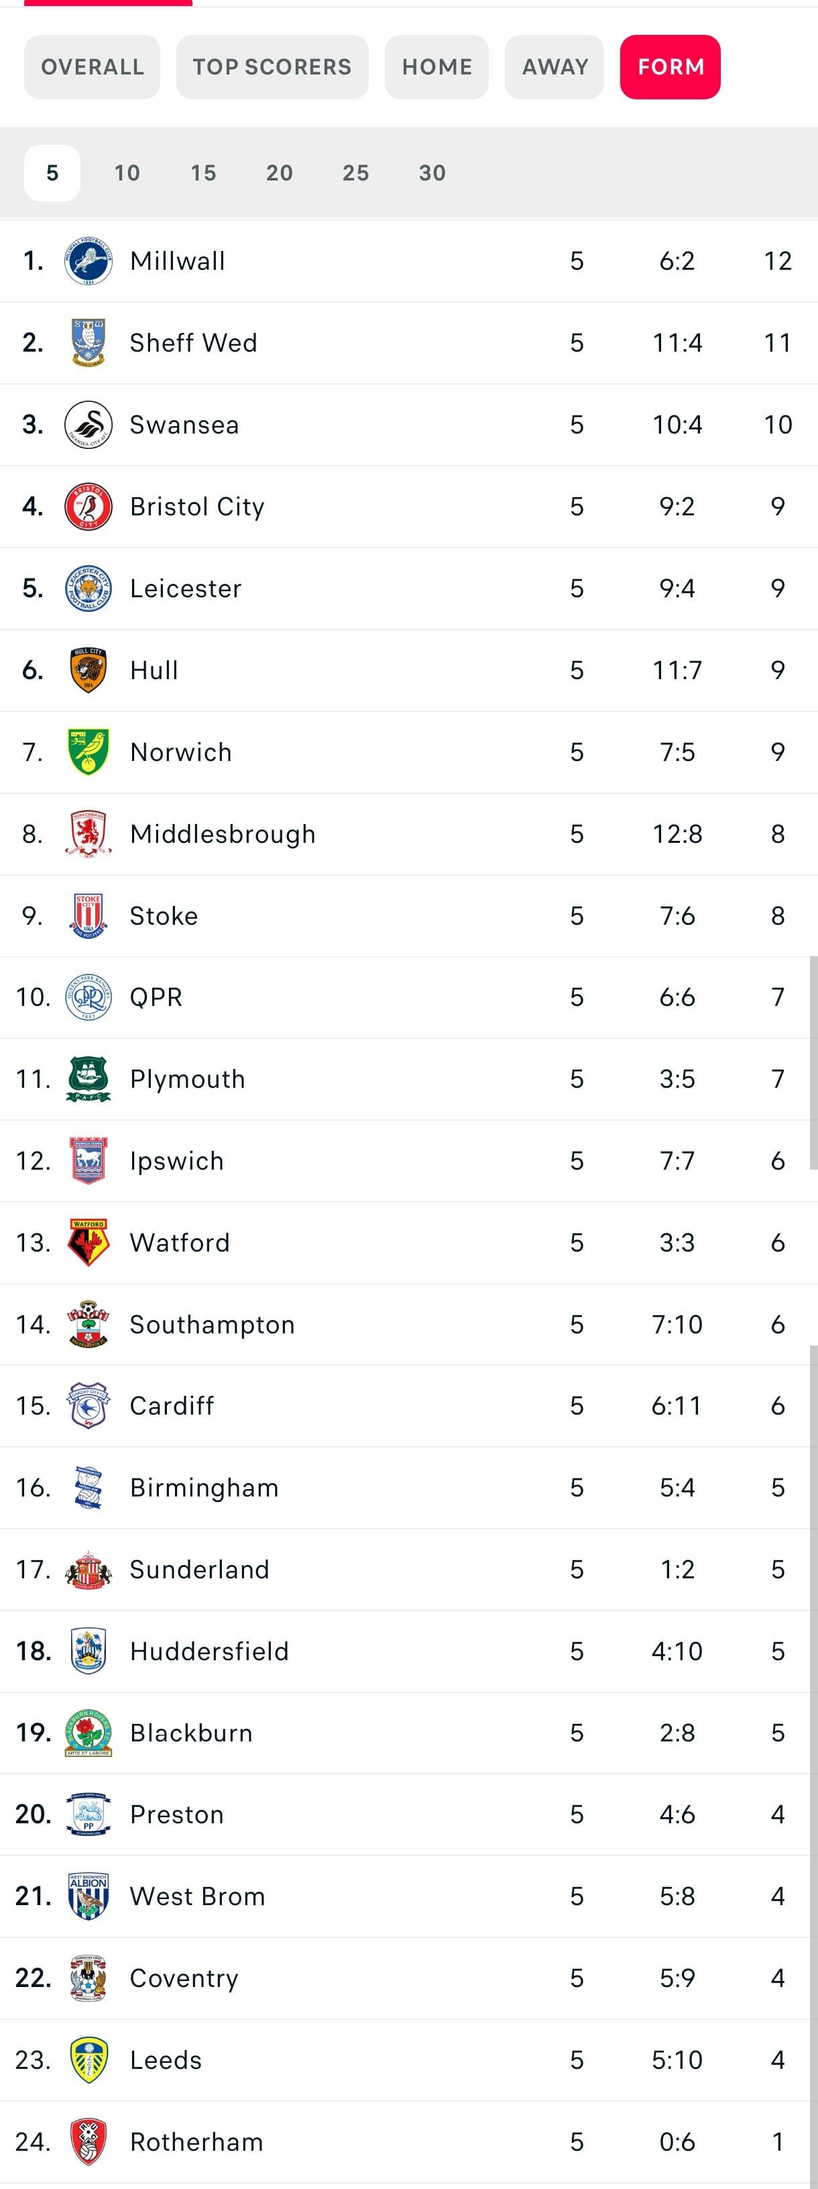Open the Rotherham club crest
818x2189 pixels.
click(x=89, y=2141)
